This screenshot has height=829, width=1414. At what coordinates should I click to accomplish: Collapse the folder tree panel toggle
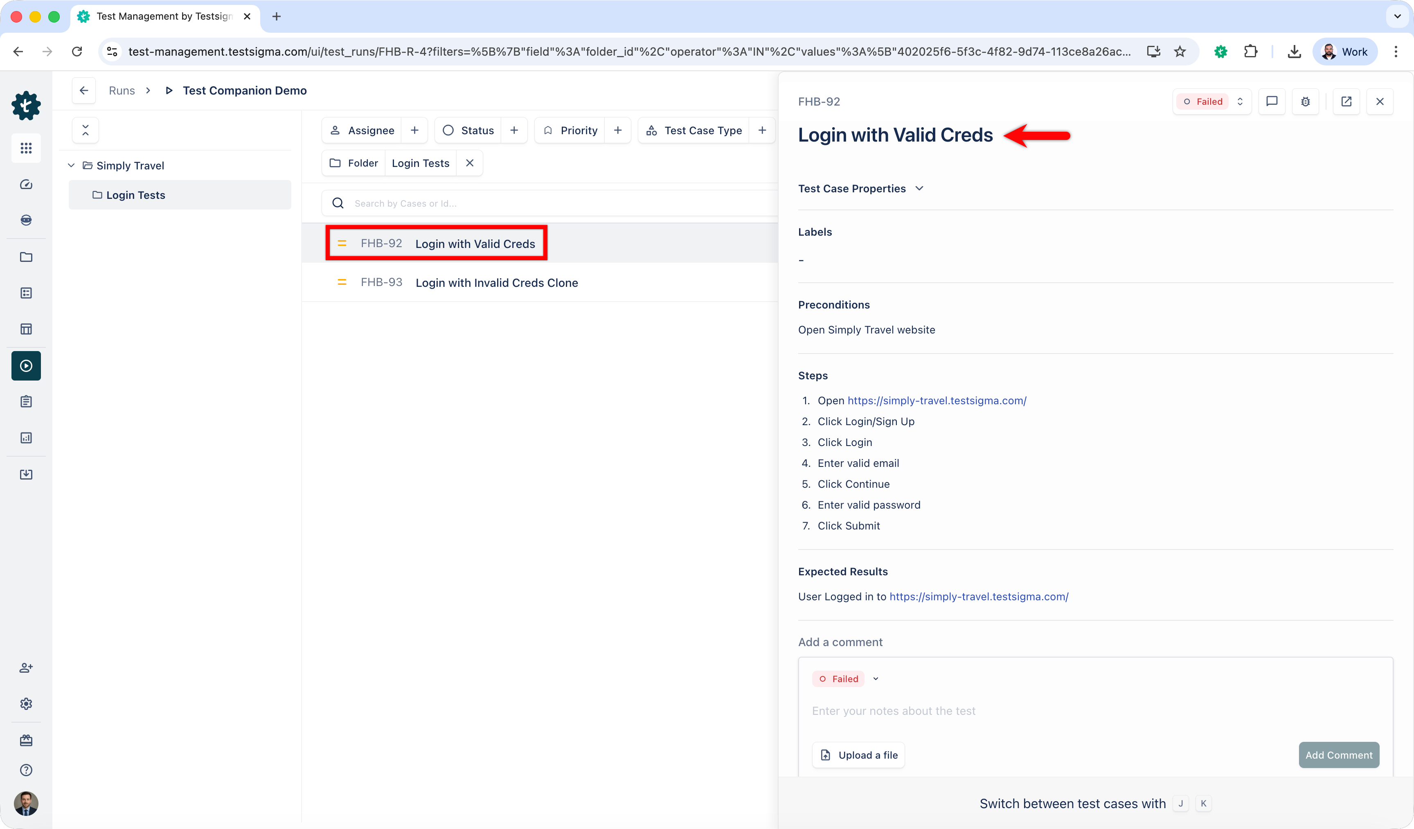click(85, 130)
